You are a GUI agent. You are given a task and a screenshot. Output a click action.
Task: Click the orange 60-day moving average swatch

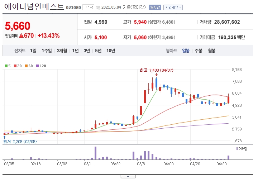tap(26, 66)
